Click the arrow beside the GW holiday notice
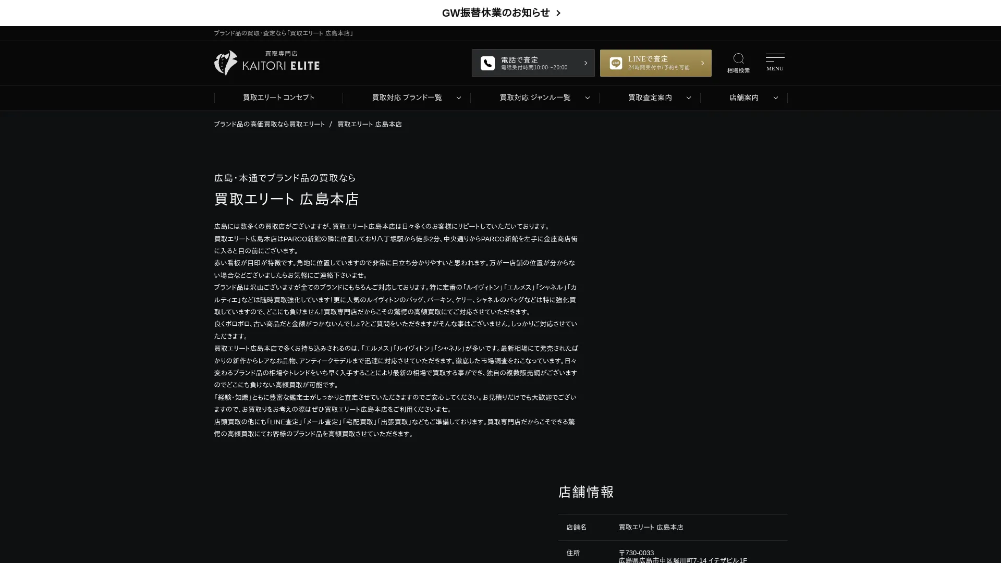This screenshot has height=563, width=1001. click(558, 13)
